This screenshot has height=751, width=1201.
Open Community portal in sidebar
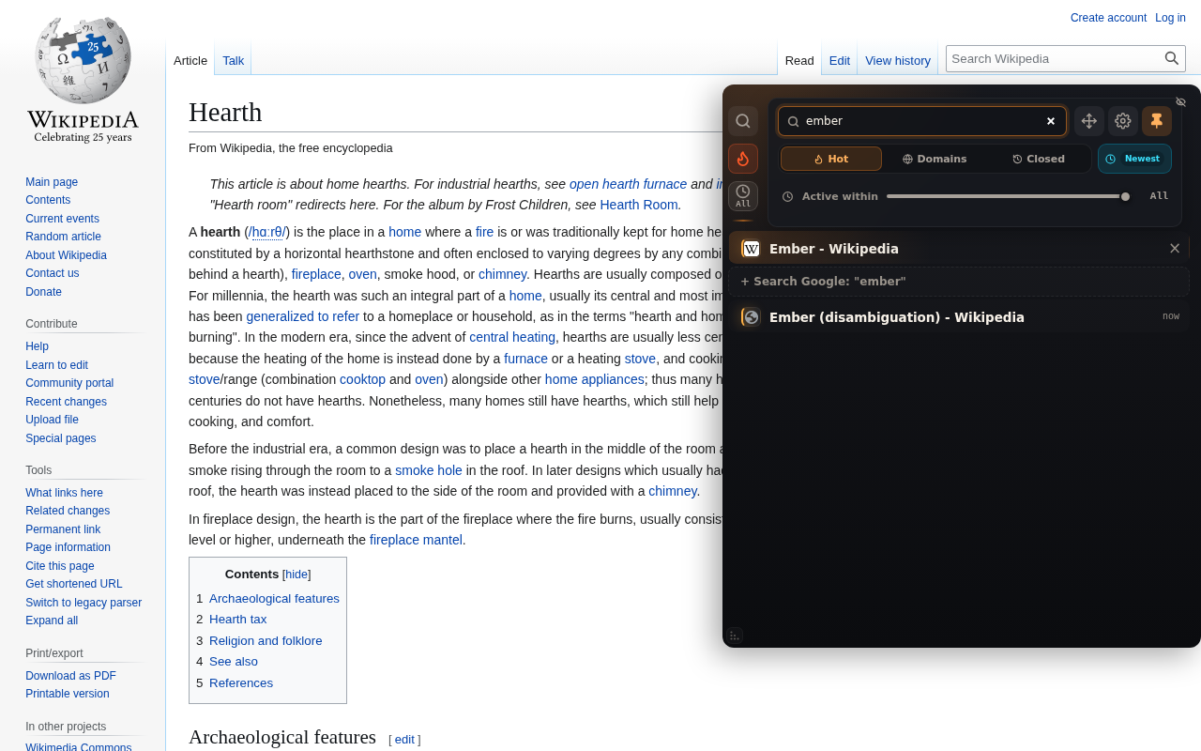pyautogui.click(x=69, y=383)
